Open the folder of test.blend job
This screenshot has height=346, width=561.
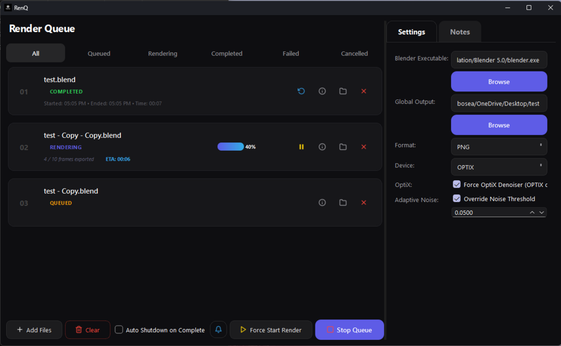343,91
